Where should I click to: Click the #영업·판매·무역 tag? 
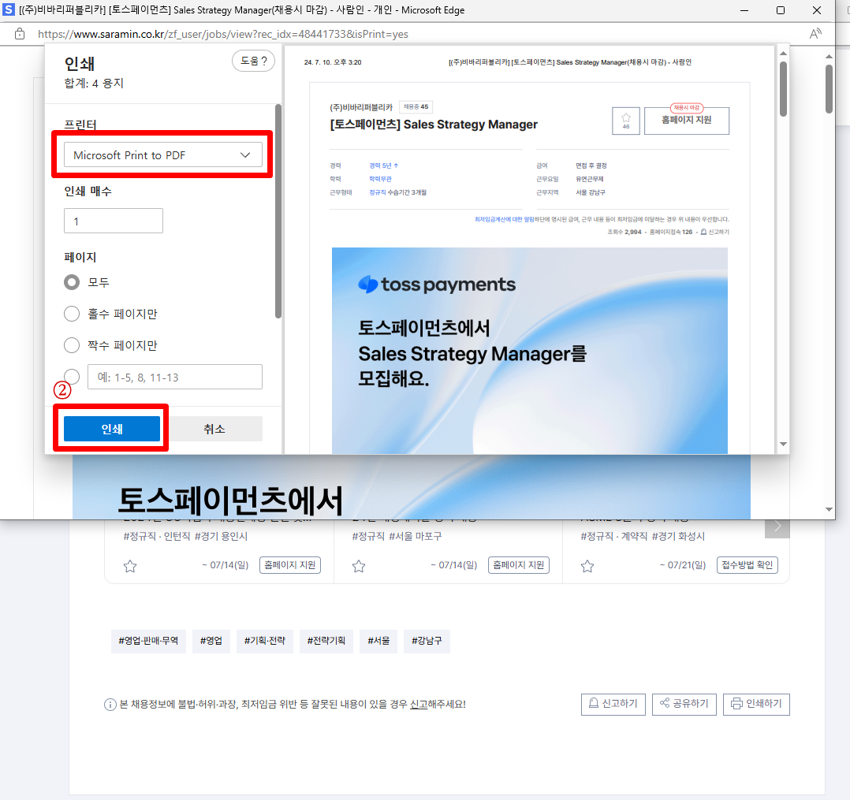pyautogui.click(x=148, y=641)
